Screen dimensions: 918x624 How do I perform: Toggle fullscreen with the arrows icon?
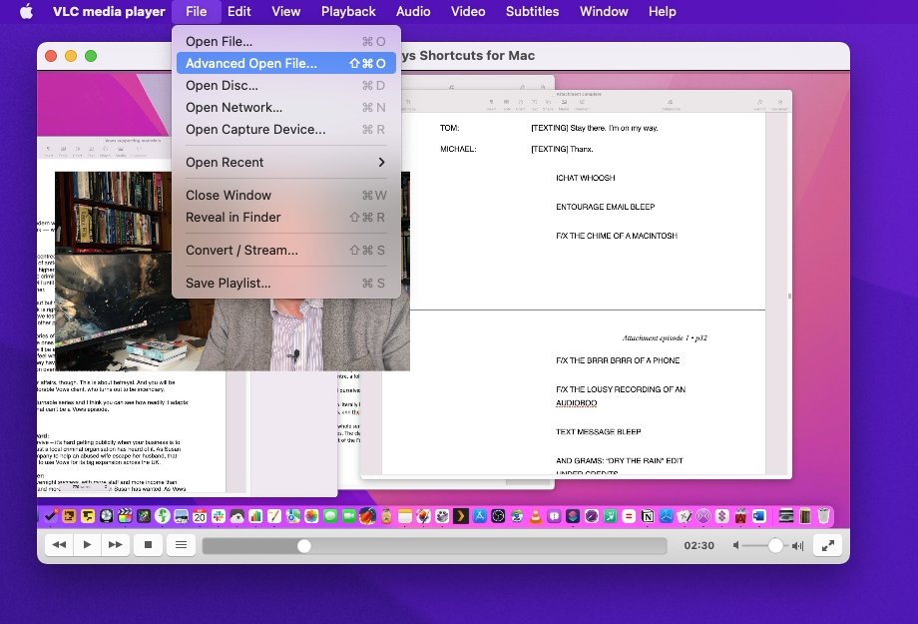[x=828, y=545]
